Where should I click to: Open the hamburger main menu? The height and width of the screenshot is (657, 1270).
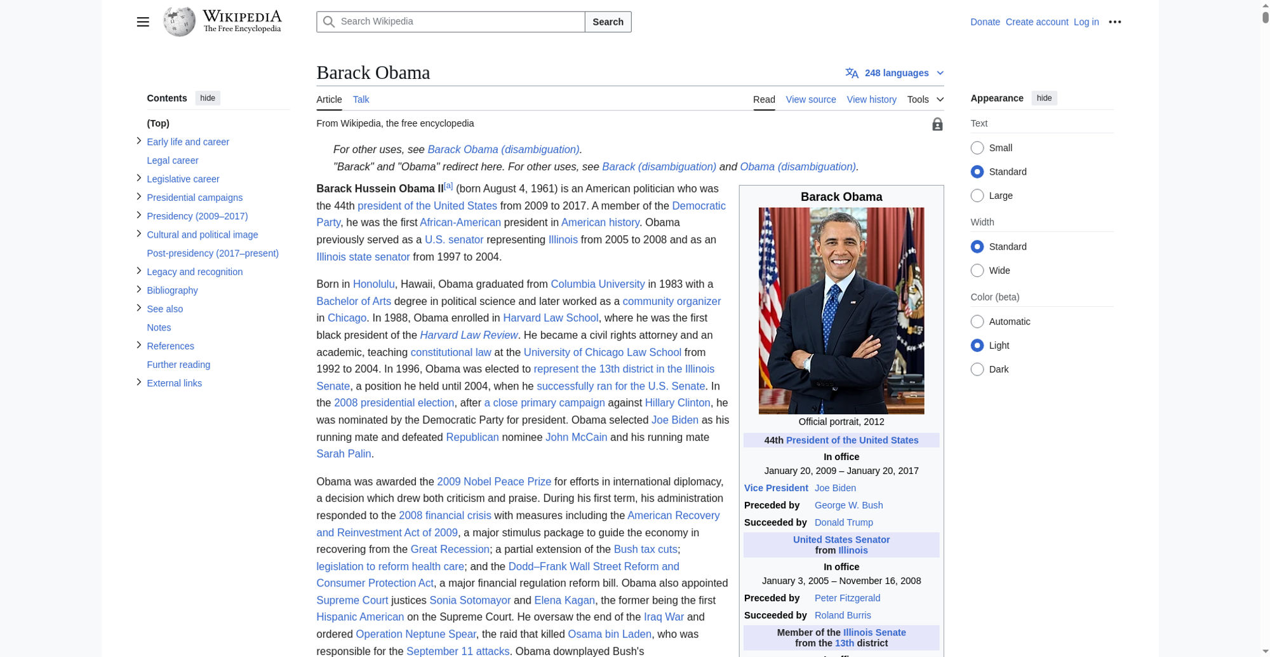pyautogui.click(x=143, y=22)
